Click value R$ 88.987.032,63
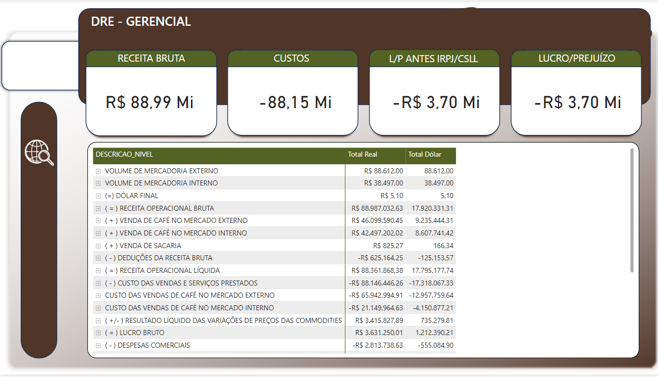 [377, 208]
